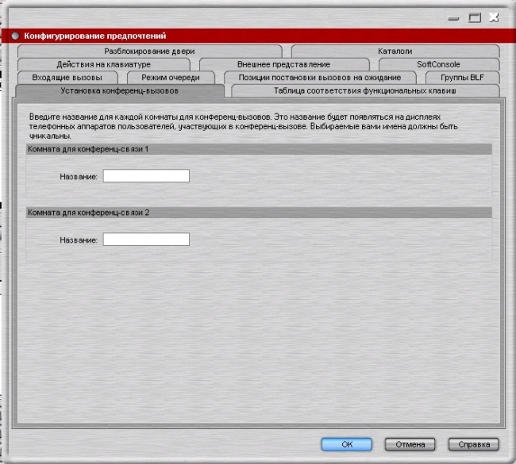Viewport: 516px width, 464px height.
Task: Close the preferences window
Action: [x=494, y=17]
